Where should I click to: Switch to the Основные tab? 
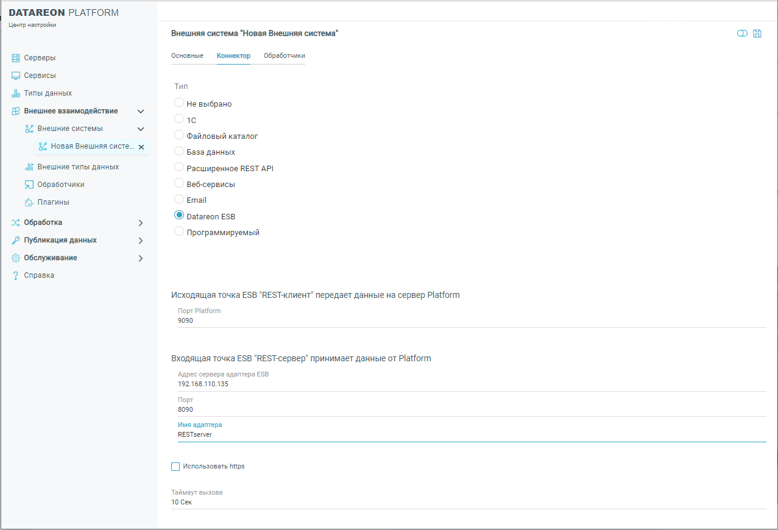tap(187, 55)
